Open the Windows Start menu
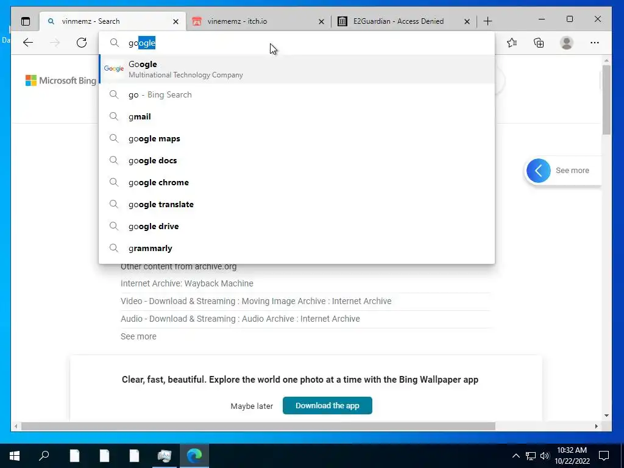This screenshot has height=468, width=624. (15, 455)
